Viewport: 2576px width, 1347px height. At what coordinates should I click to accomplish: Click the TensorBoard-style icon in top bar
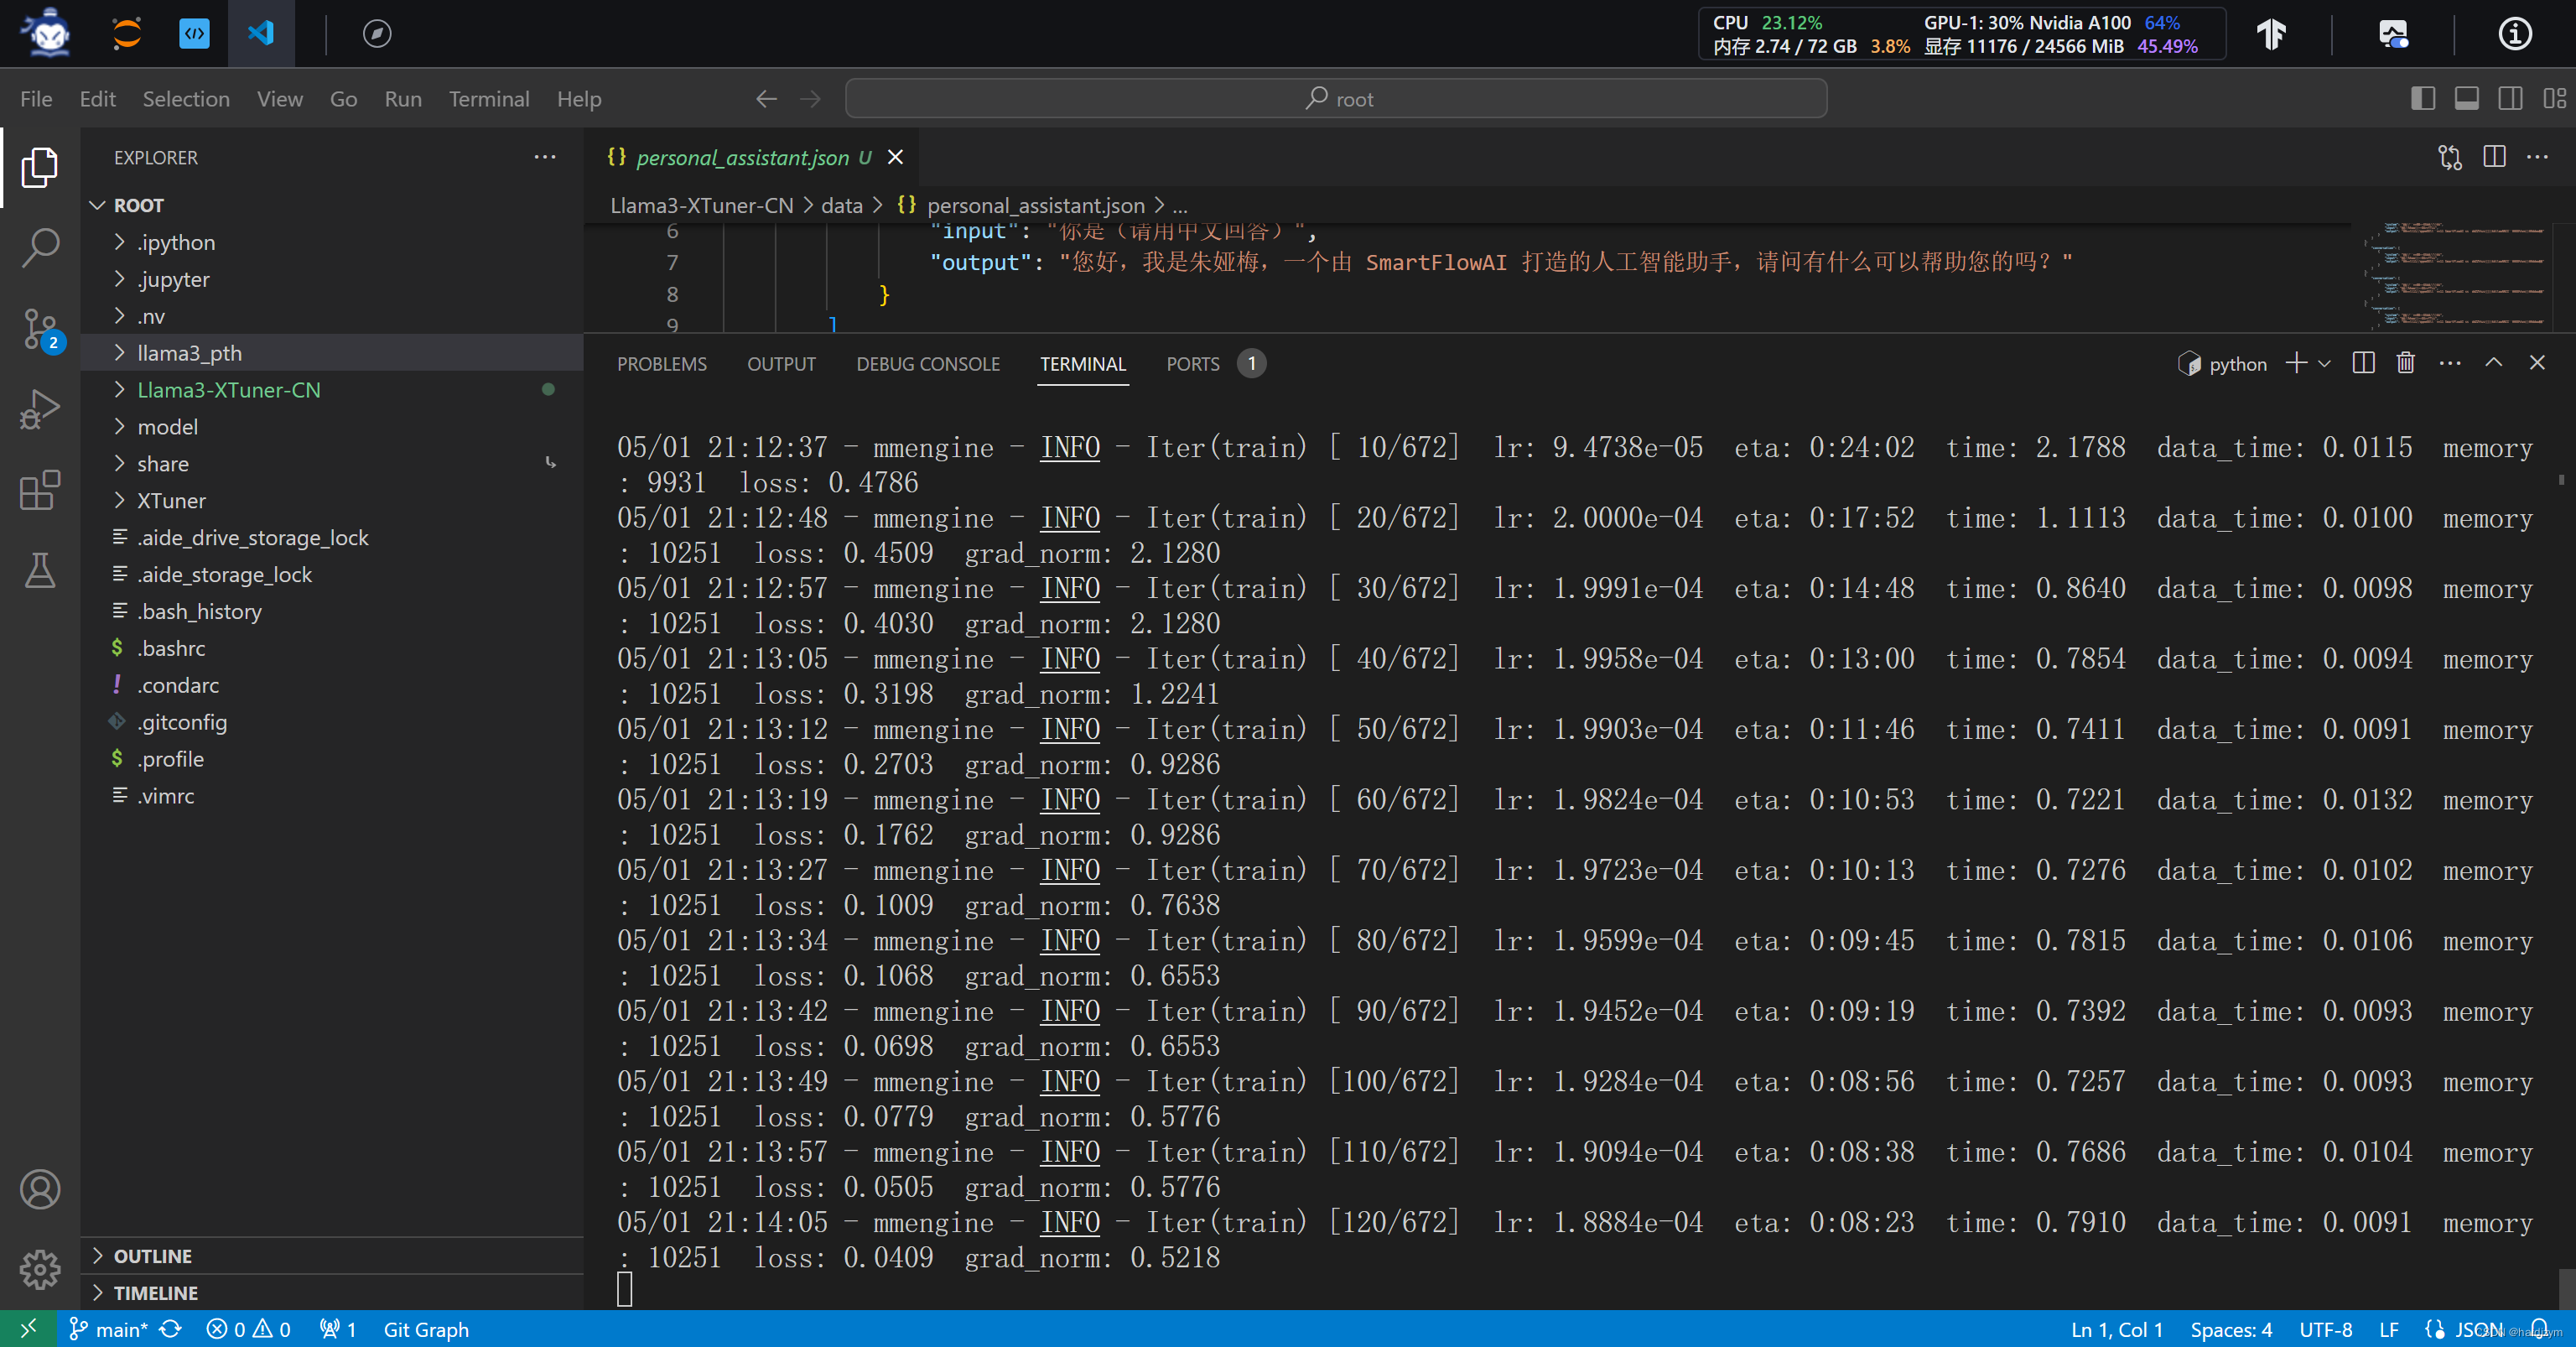pos(2272,33)
